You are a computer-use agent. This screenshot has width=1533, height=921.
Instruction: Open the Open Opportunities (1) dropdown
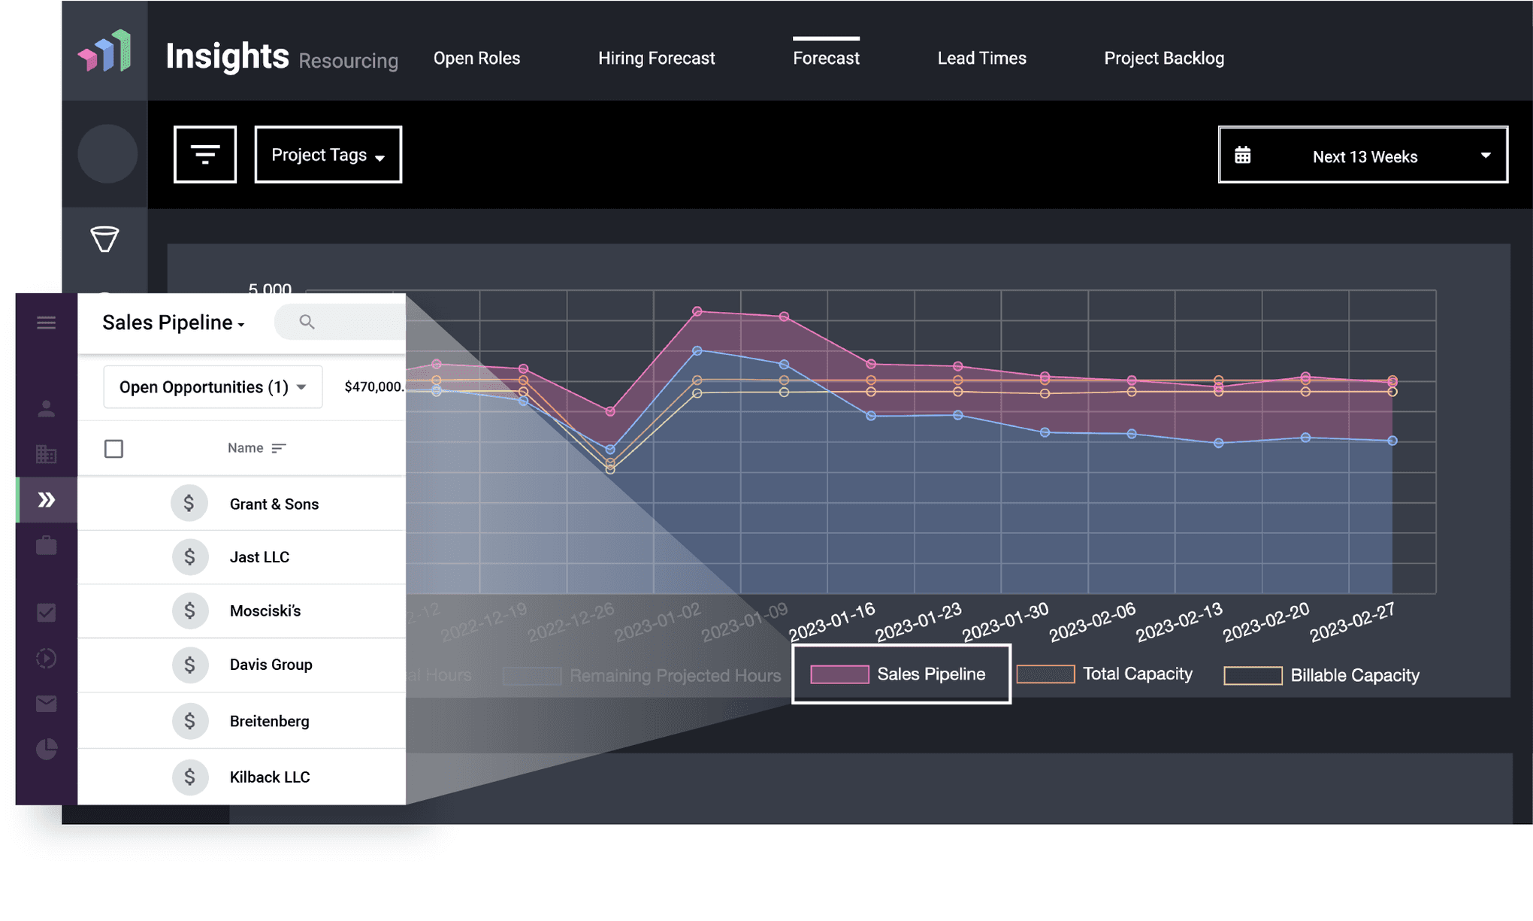213,387
